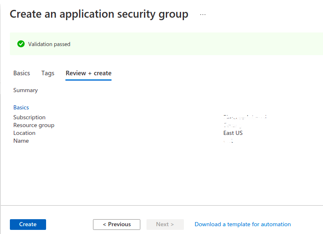Click the Validation passed message text
The height and width of the screenshot is (234, 323).
point(49,44)
